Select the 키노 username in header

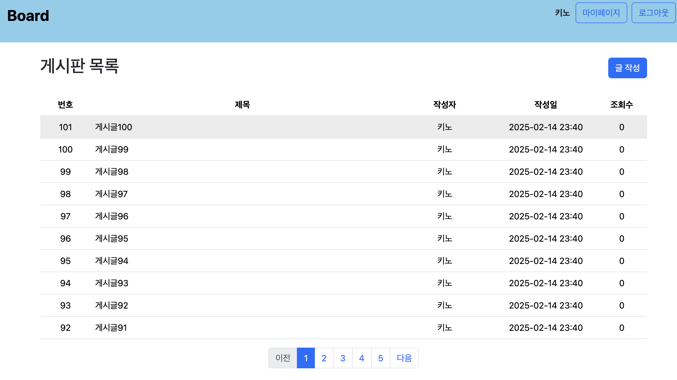pyautogui.click(x=563, y=13)
